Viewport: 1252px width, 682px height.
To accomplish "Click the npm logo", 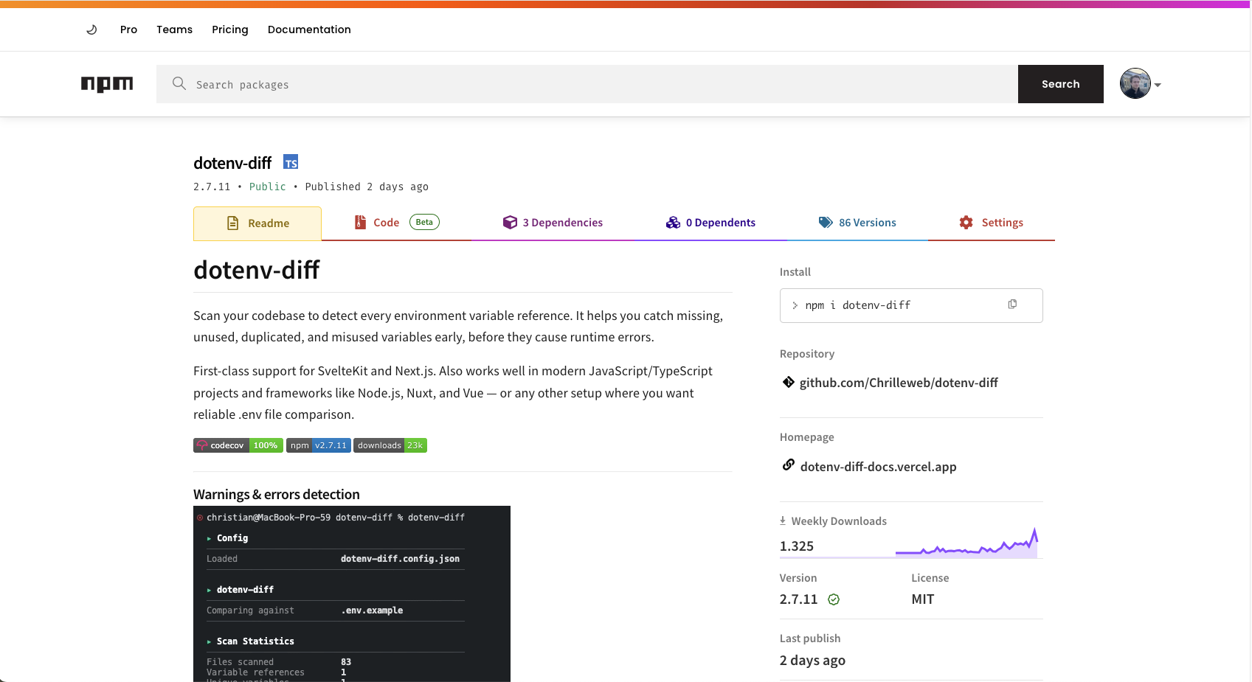I will pyautogui.click(x=107, y=84).
